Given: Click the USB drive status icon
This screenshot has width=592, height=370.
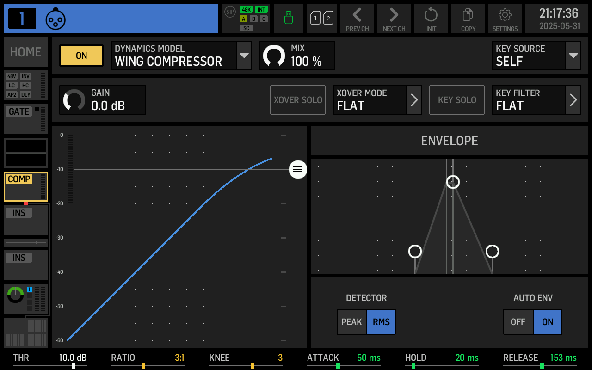Looking at the screenshot, I should point(288,18).
